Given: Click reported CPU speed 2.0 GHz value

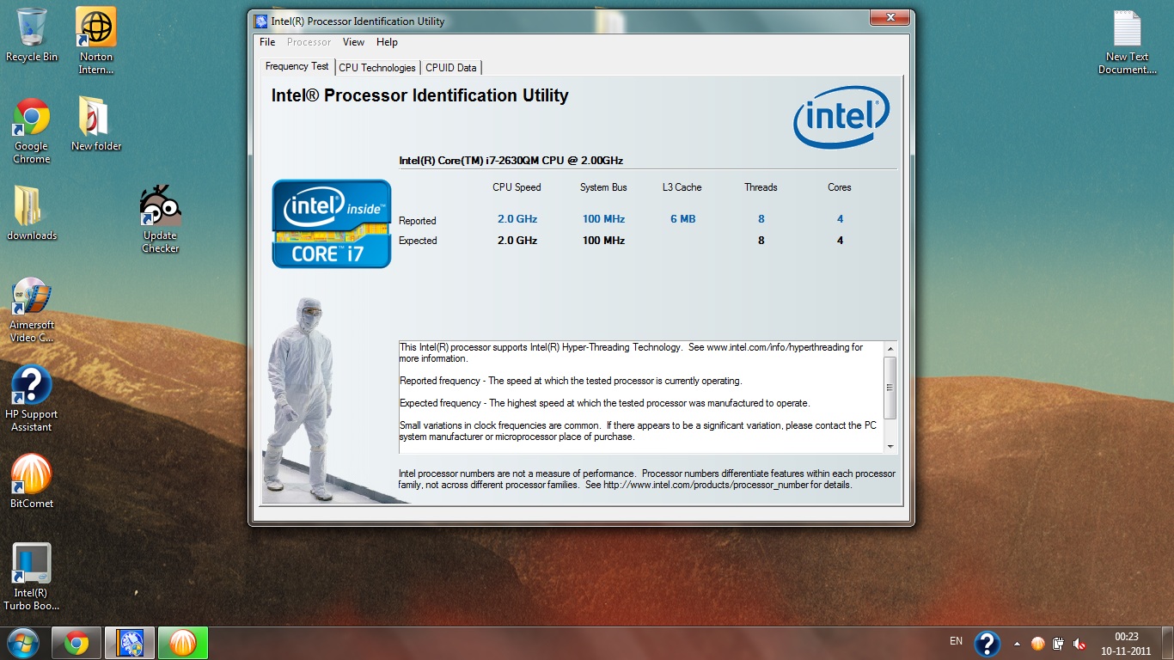Looking at the screenshot, I should [x=517, y=219].
